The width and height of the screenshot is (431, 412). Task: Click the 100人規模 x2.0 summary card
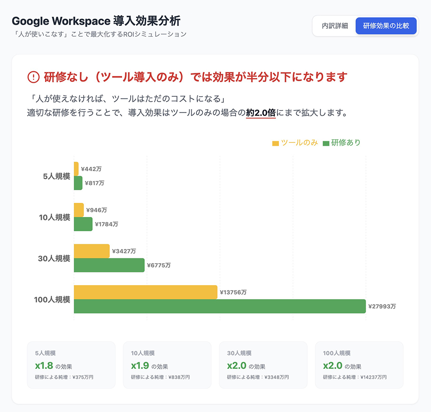click(x=359, y=365)
